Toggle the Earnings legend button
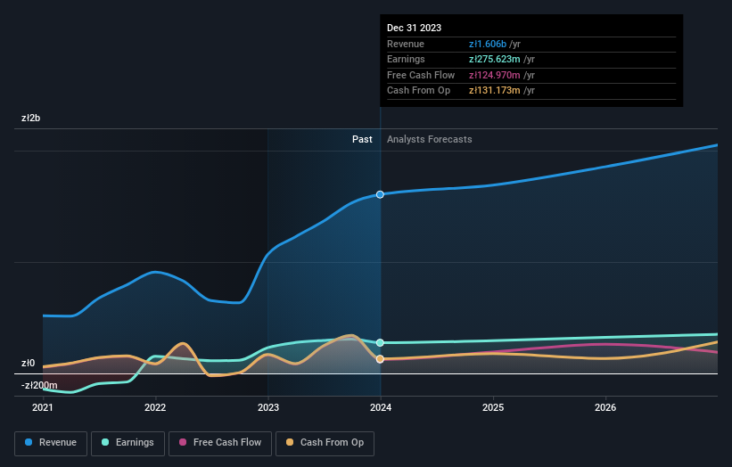 click(x=127, y=443)
